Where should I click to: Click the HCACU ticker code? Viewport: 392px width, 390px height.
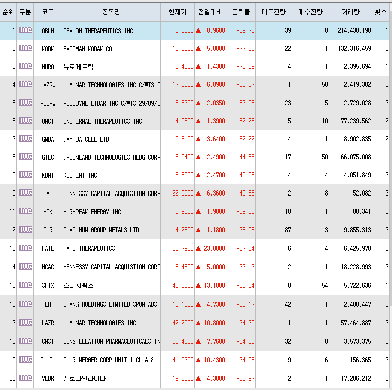tap(48, 193)
